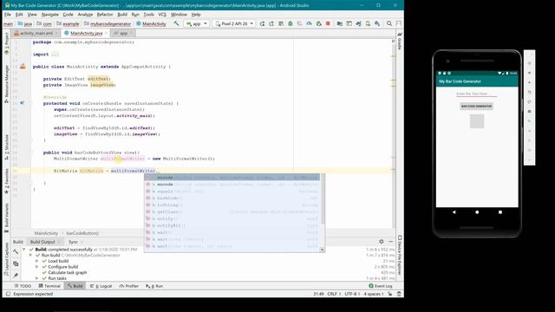Click the pin icon in Build panel sidebar
The height and width of the screenshot is (312, 555).
[16, 275]
